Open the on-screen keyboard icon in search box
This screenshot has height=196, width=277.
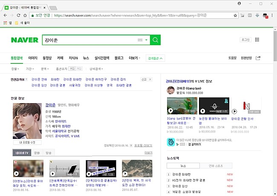click(140, 40)
